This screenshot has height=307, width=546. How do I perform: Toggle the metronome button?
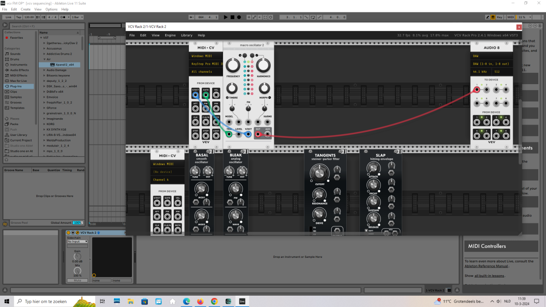point(65,17)
